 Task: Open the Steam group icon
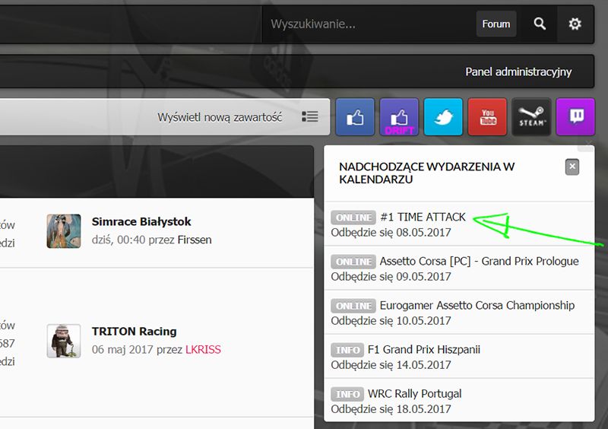(x=531, y=117)
